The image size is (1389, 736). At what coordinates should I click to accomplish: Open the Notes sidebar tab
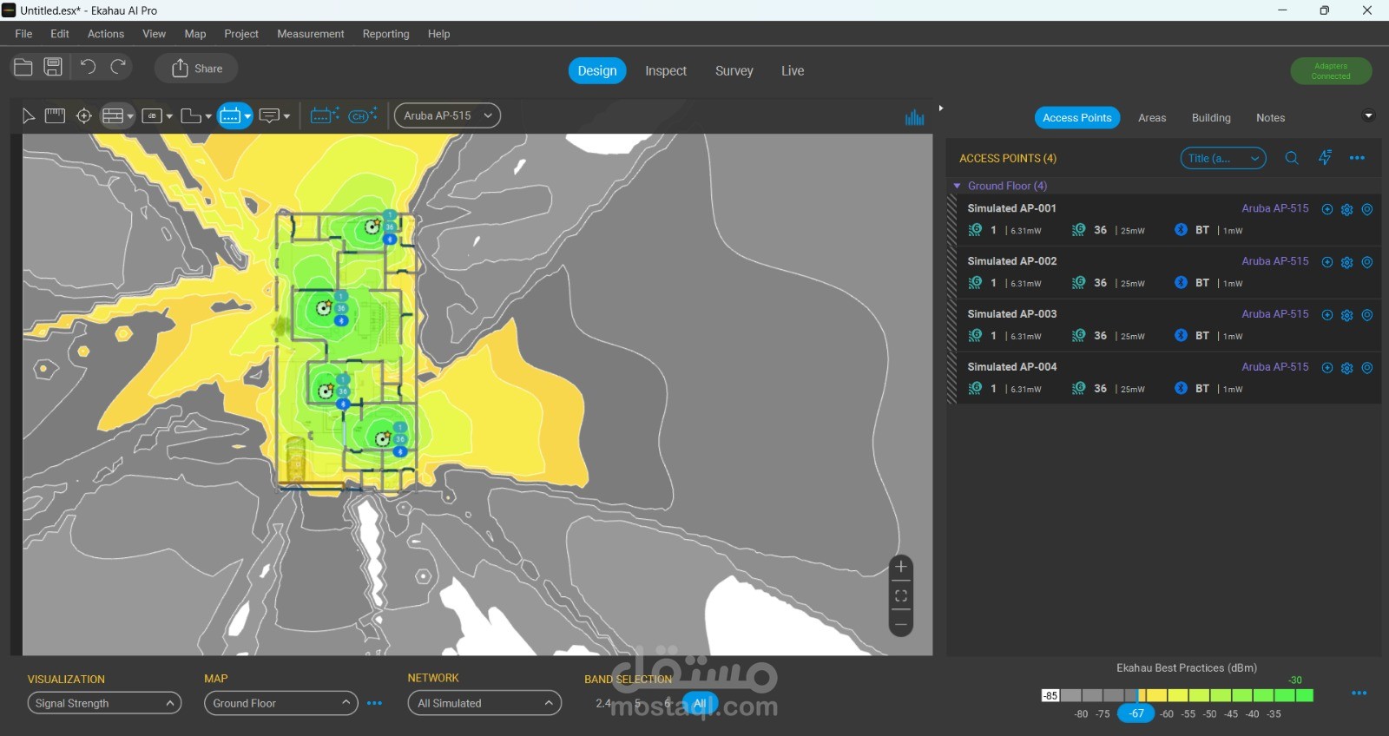point(1270,118)
